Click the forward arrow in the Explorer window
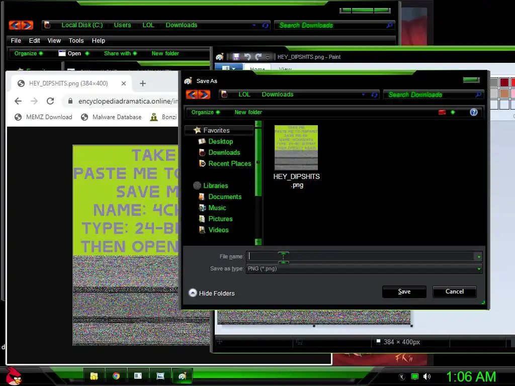The height and width of the screenshot is (386, 515). click(27, 25)
